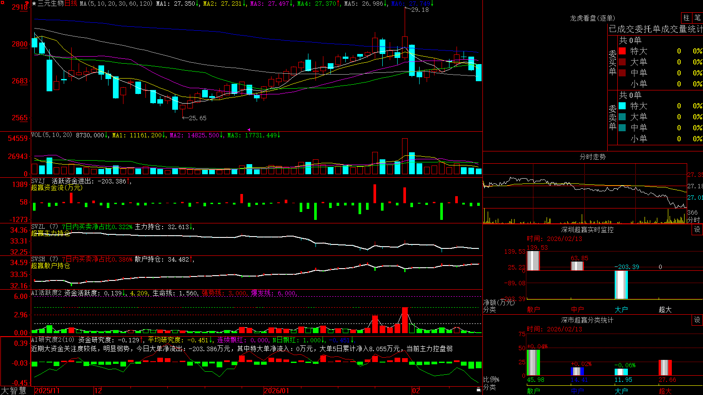The width and height of the screenshot is (703, 395).
Task: Click the 分时 label beside the intraday chart
Action: [694, 220]
